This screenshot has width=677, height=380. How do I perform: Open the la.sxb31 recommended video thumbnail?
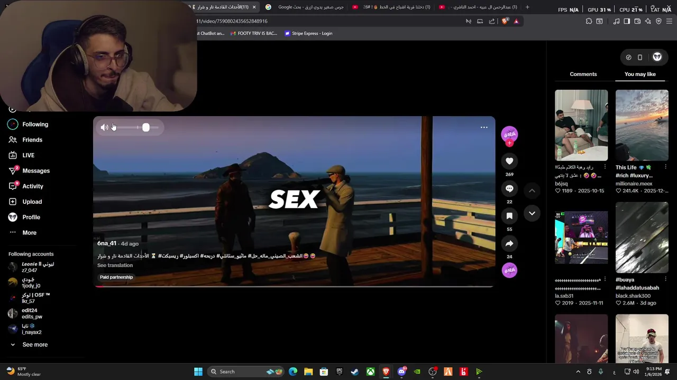tap(581, 237)
